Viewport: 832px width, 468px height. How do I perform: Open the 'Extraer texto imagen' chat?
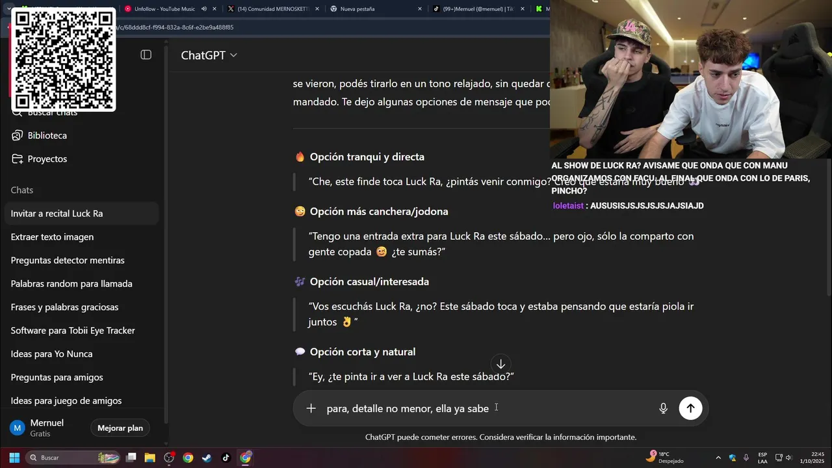click(x=81, y=237)
